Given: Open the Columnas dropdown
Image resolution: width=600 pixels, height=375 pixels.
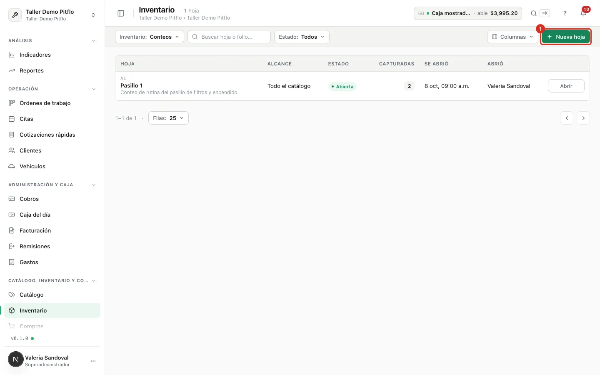Looking at the screenshot, I should click(x=512, y=37).
